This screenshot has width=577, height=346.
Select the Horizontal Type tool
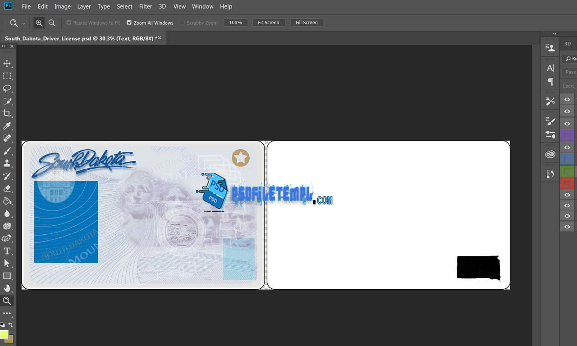7,251
